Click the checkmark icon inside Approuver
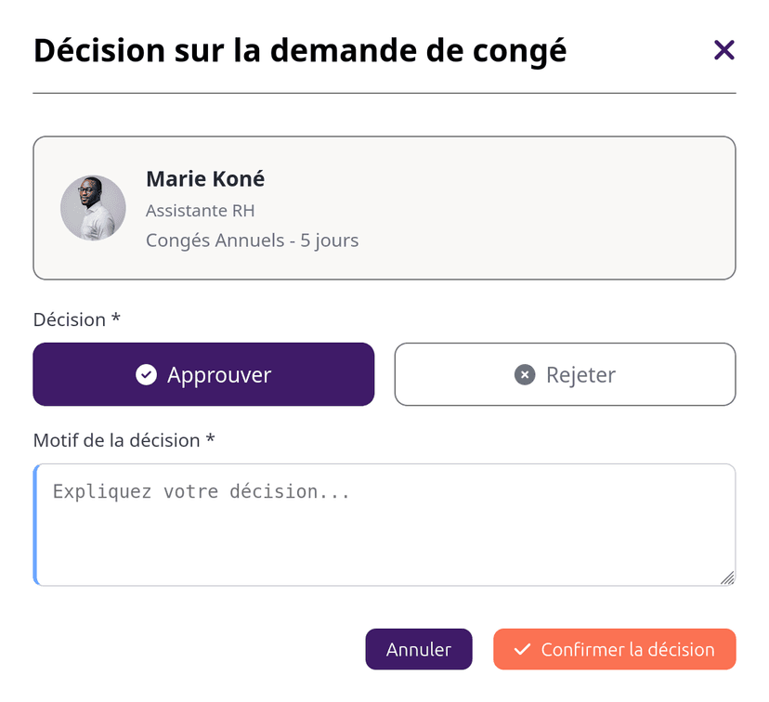The width and height of the screenshot is (769, 702). [146, 374]
